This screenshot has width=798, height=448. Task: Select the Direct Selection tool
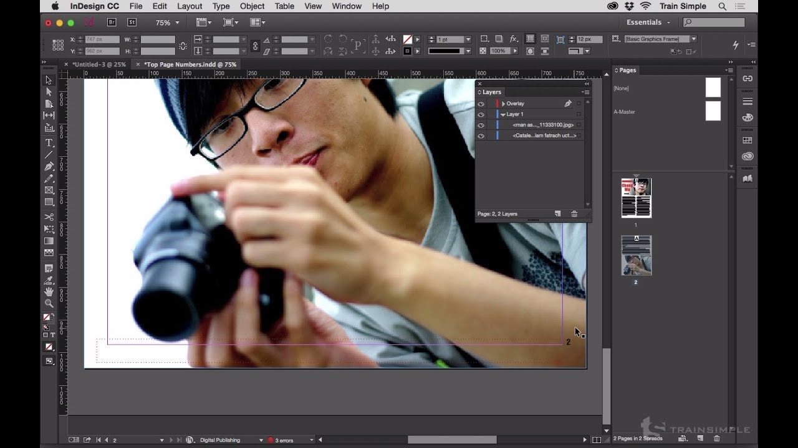click(x=49, y=92)
